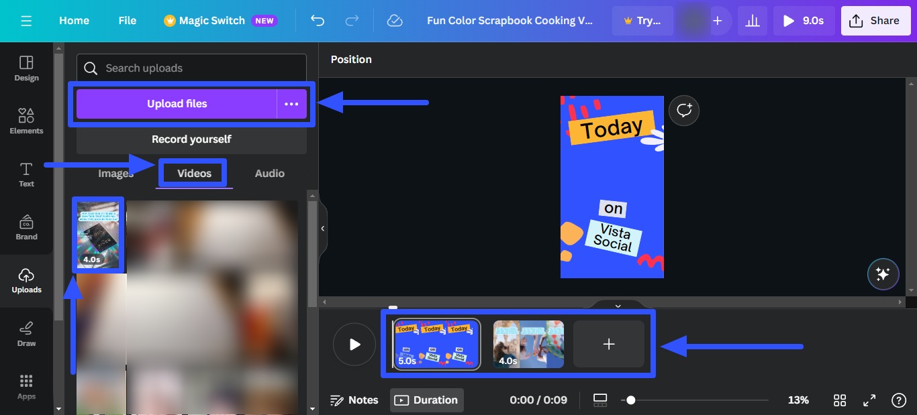The width and height of the screenshot is (917, 415).
Task: Open the Apps panel in sidebar
Action: pyautogui.click(x=26, y=386)
